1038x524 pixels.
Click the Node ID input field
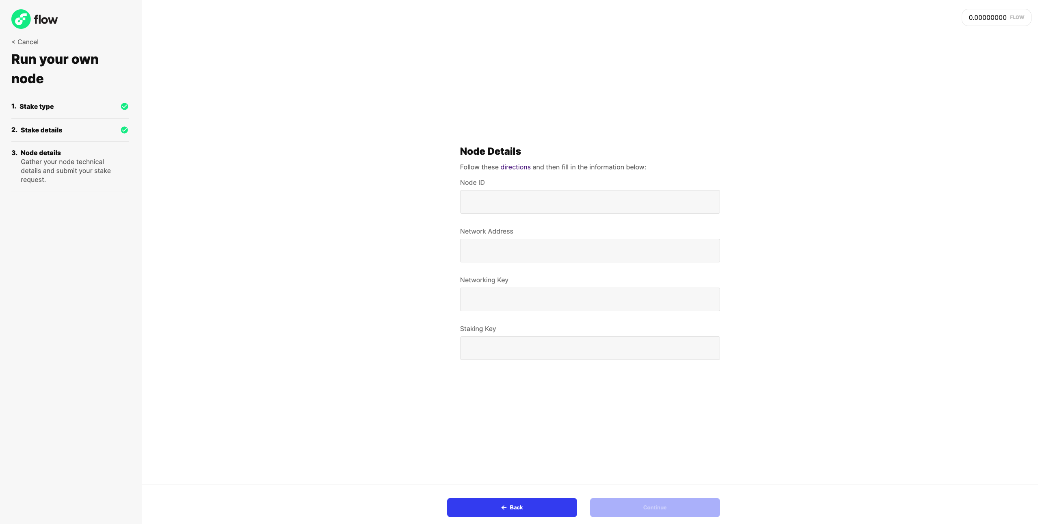coord(590,201)
